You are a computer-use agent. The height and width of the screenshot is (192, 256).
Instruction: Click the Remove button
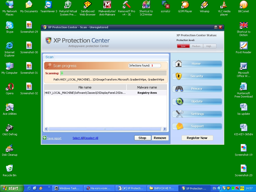[160, 138]
